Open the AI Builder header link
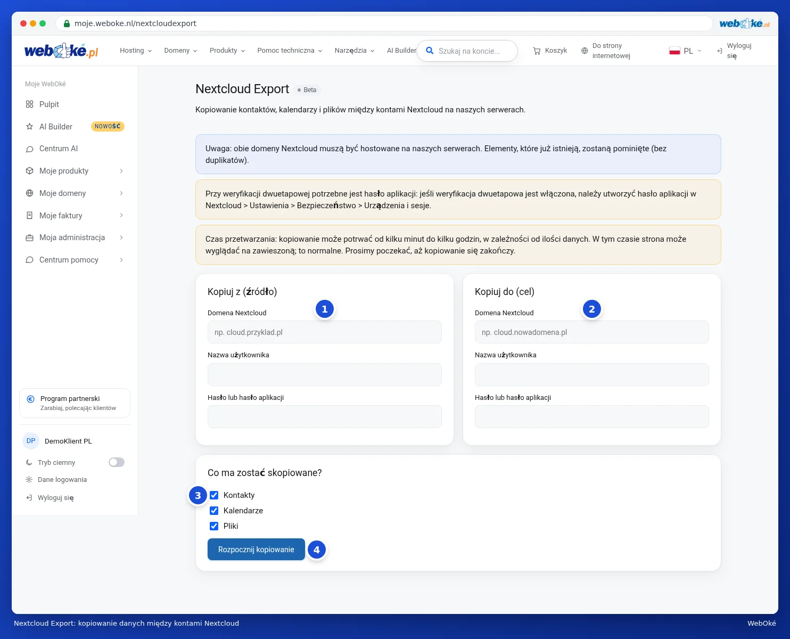This screenshot has height=639, width=790. tap(401, 51)
